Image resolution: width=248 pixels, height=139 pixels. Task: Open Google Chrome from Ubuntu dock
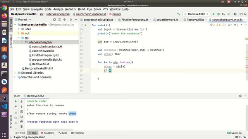pyautogui.click(x=4, y=8)
